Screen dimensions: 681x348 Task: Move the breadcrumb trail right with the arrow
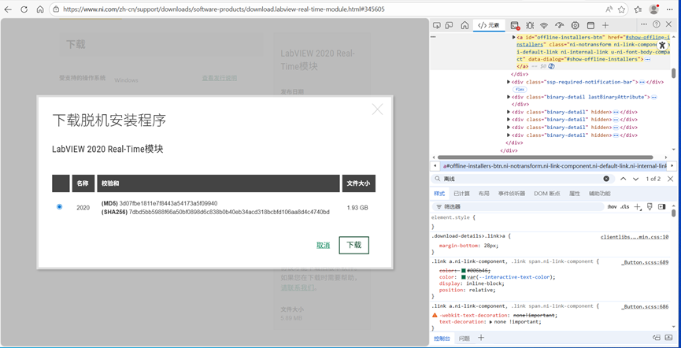point(672,166)
